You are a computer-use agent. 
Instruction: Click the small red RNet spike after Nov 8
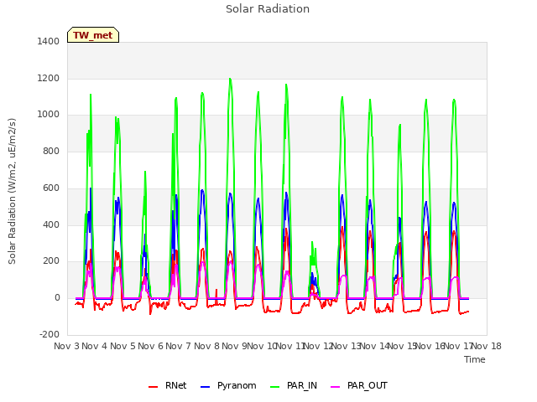tap(216, 291)
